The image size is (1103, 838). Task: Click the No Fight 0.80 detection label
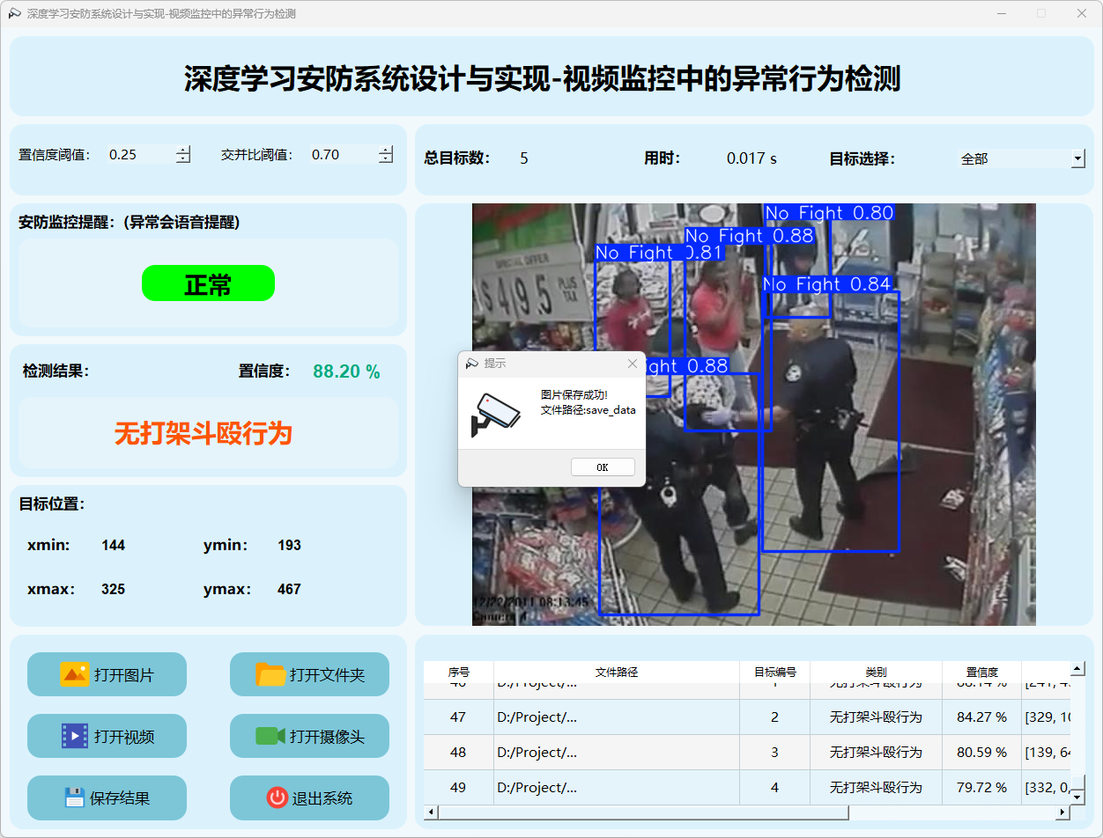pos(829,212)
